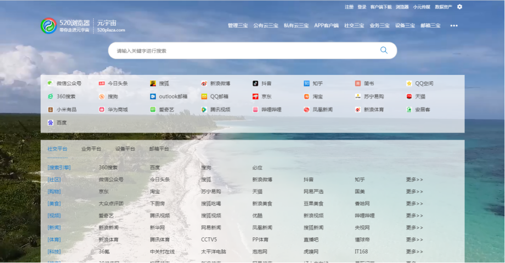Click the 华为商城 shortcut icon

[102, 110]
